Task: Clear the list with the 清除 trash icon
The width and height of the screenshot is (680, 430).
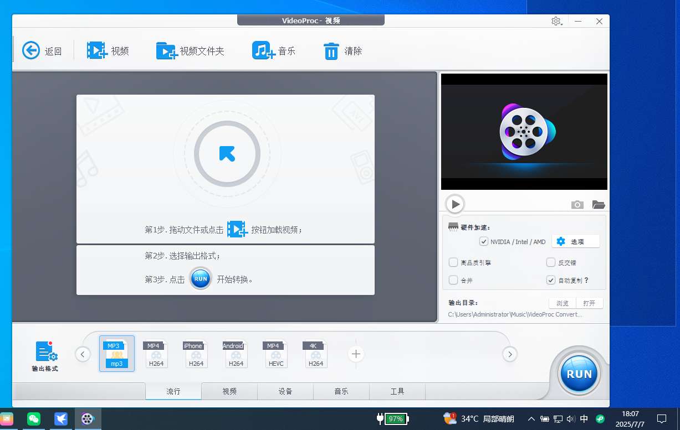Action: tap(331, 51)
